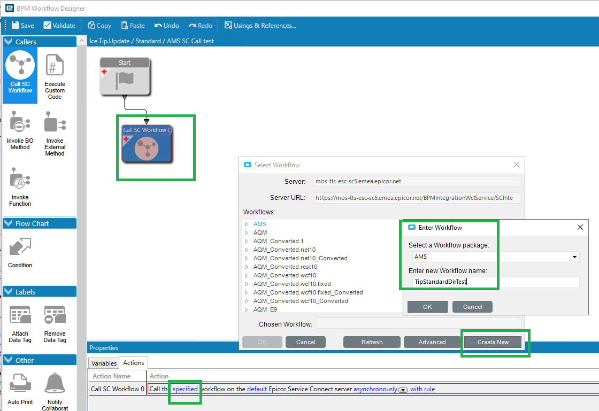Pick the Attach Data Tag icon

click(20, 324)
